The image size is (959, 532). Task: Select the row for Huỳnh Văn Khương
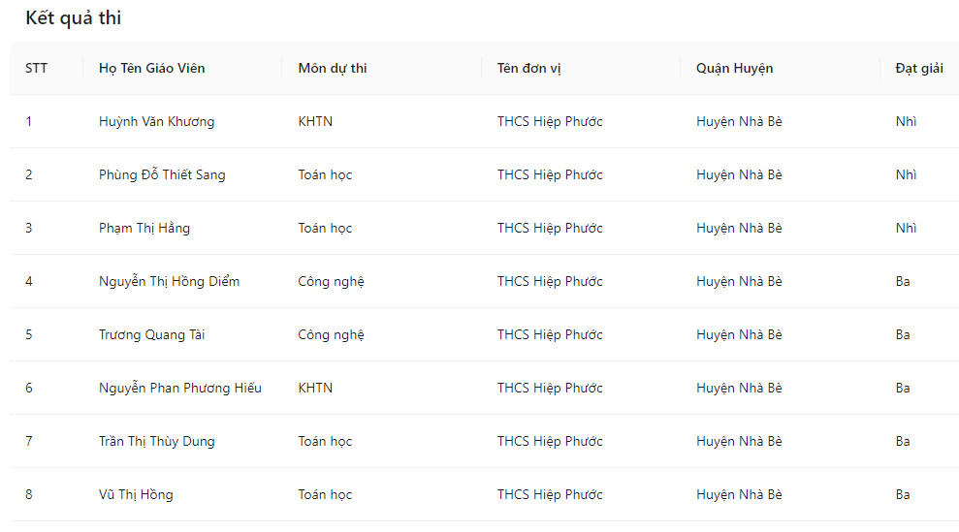156,121
